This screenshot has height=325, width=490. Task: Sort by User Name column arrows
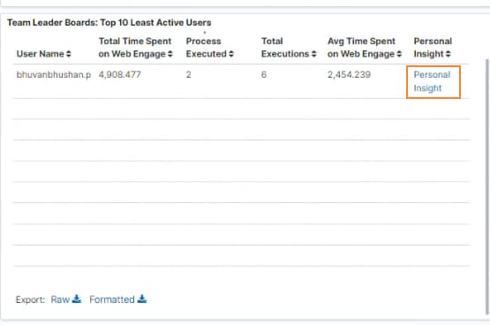tap(69, 54)
